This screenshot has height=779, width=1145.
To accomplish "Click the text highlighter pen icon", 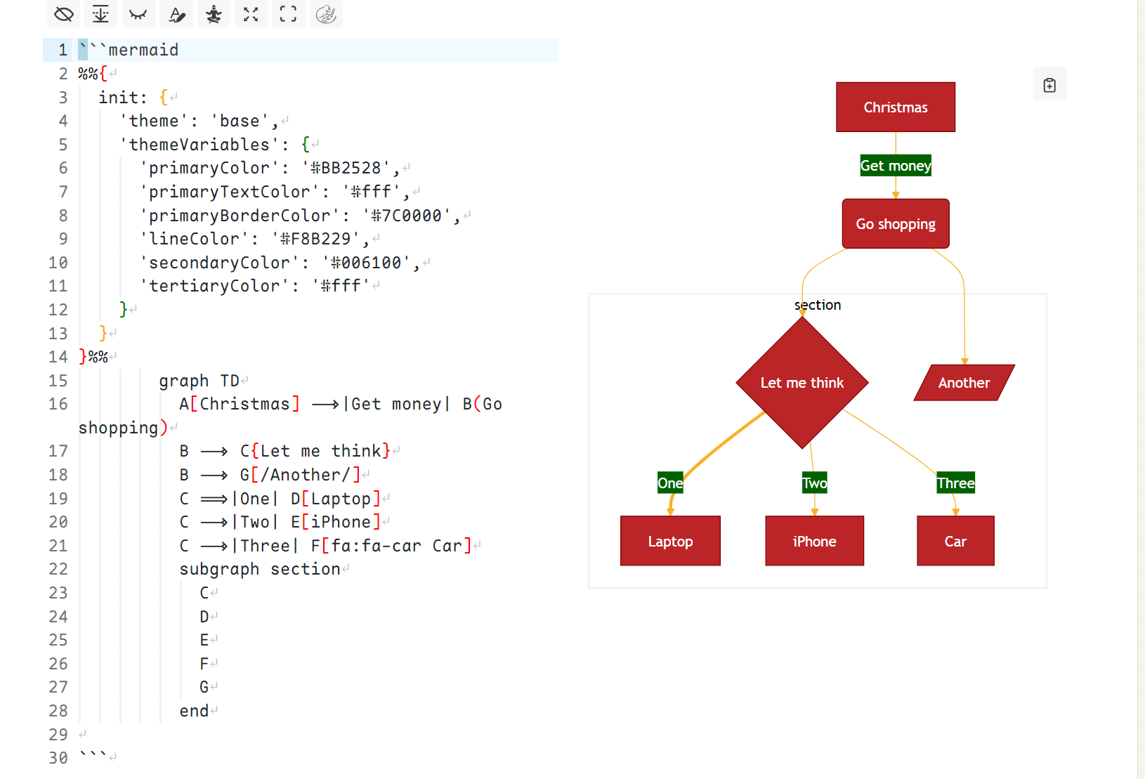I will (176, 13).
